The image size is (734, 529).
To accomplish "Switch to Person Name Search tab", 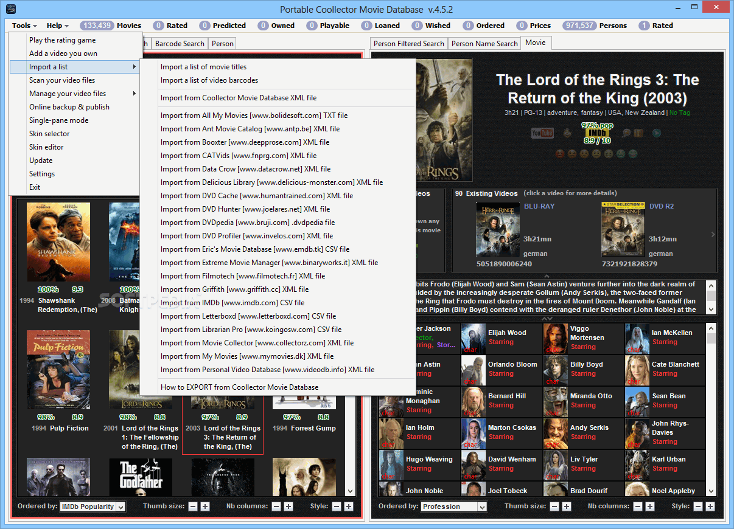I will (x=484, y=44).
